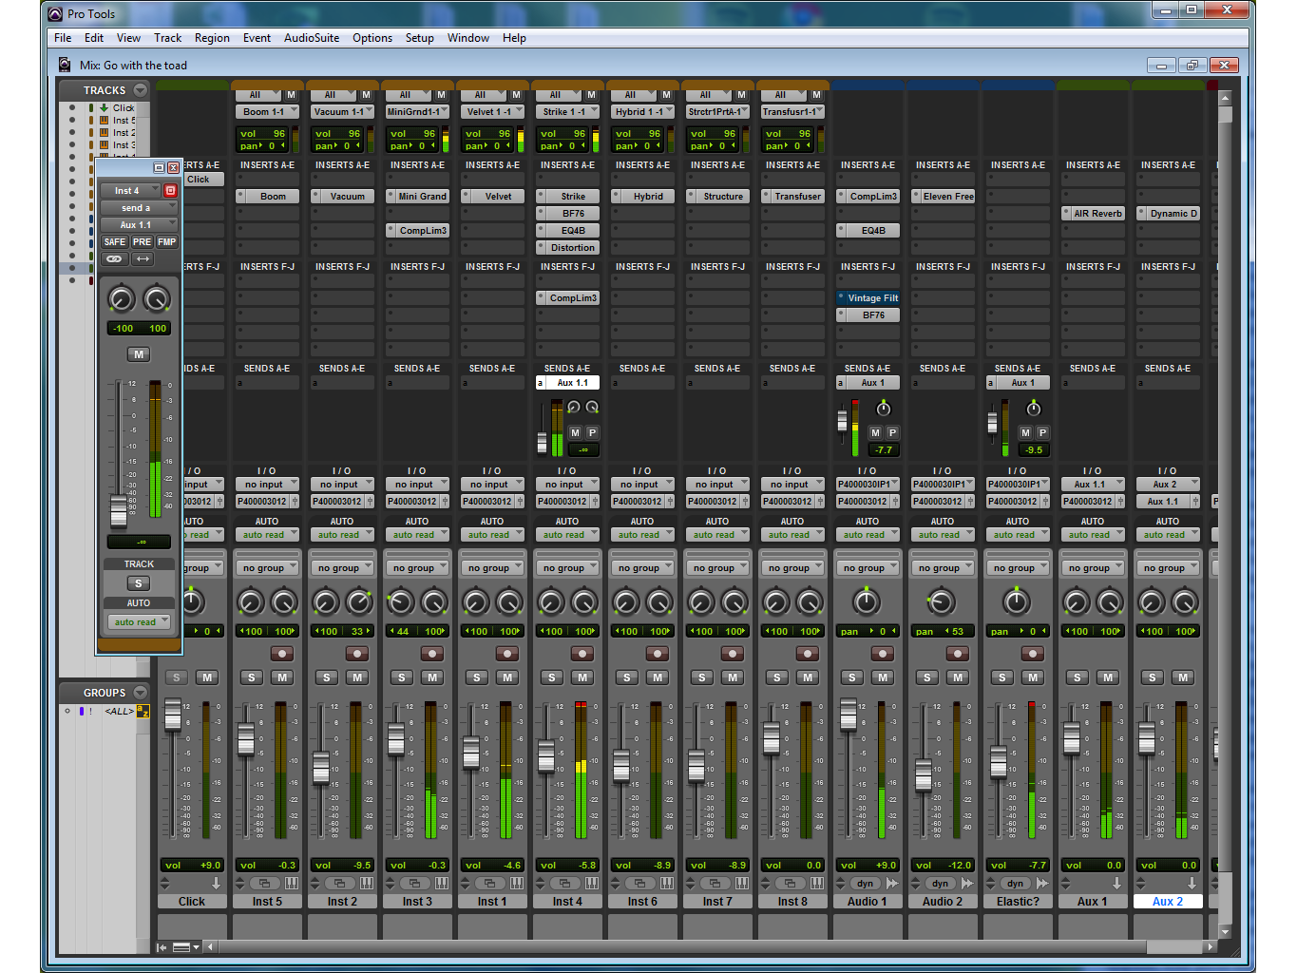Select the Aux 1 track name
1297x973 pixels.
[1092, 902]
